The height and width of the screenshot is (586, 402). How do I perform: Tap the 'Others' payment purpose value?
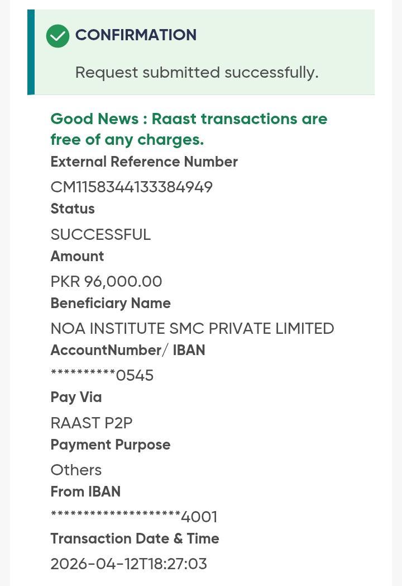pyautogui.click(x=76, y=470)
